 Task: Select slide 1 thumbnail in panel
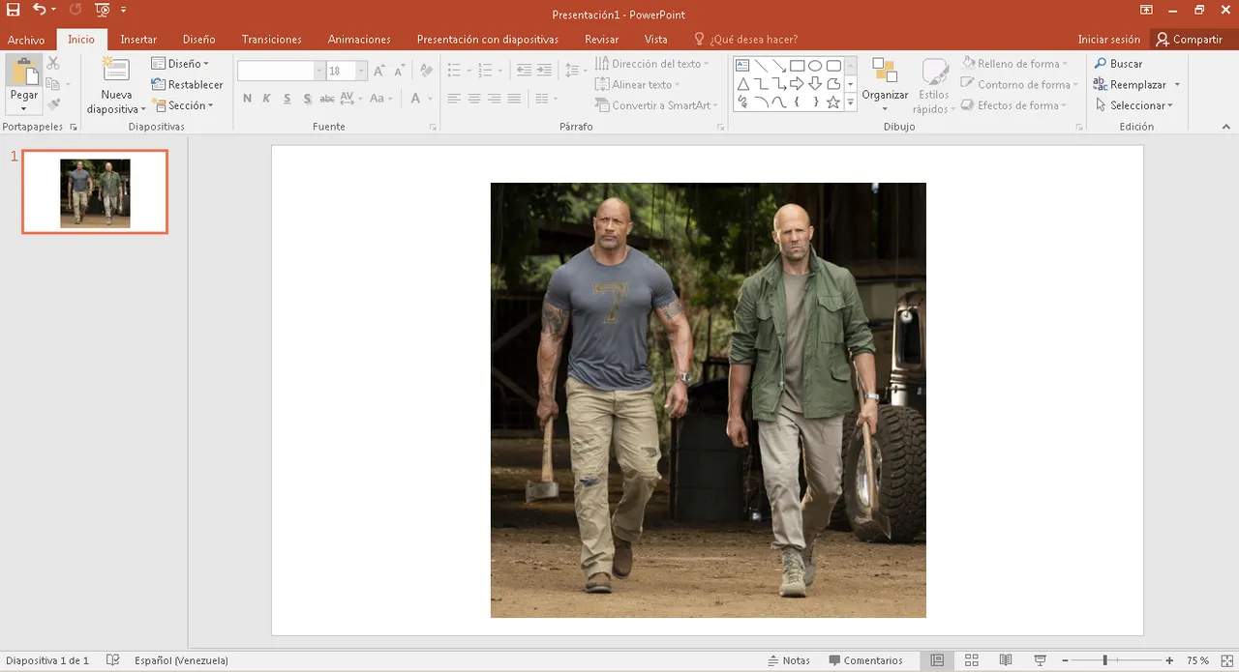click(x=95, y=191)
